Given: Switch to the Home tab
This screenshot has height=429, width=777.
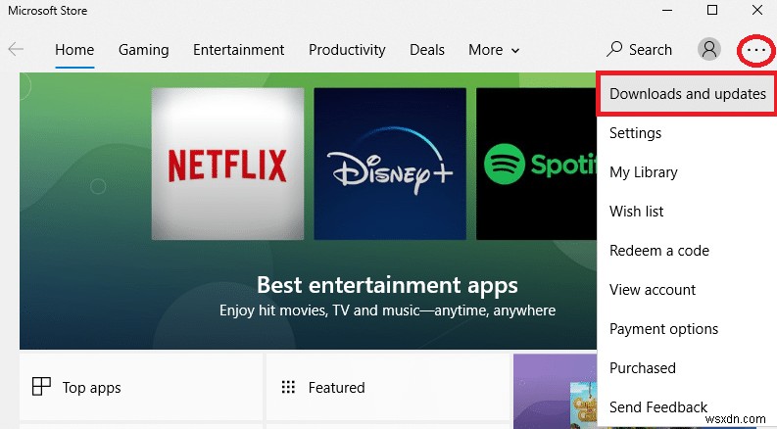Looking at the screenshot, I should click(74, 50).
